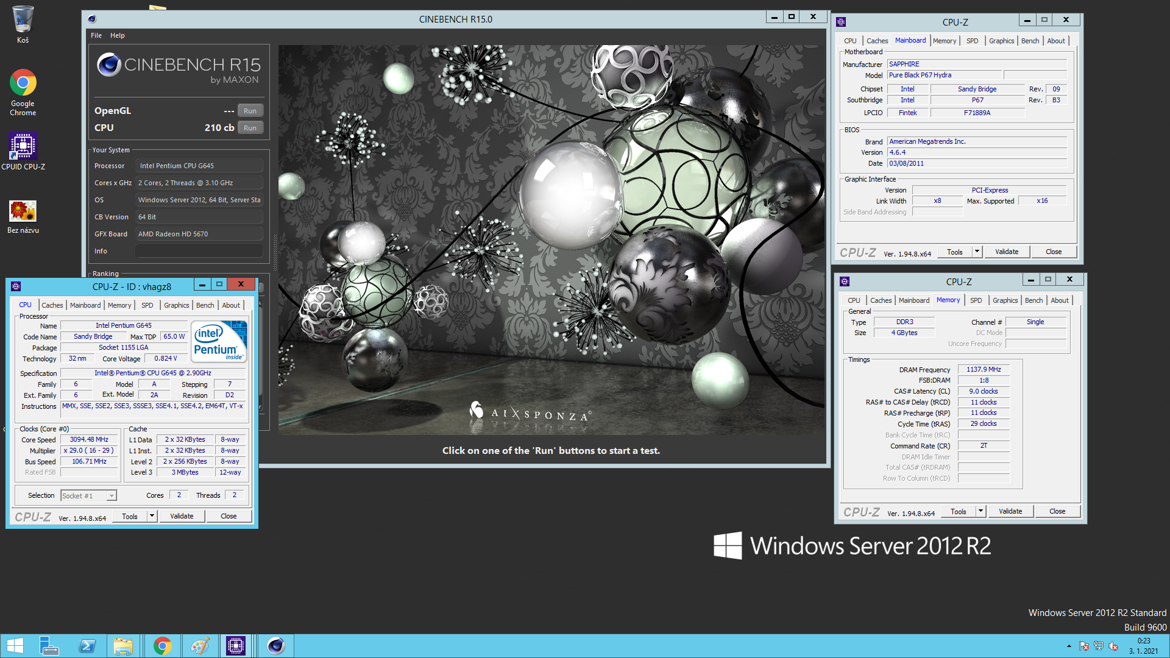Click the motherboard model 'Pure Black P67 Hydra'
Screen dimensions: 1170x658
[944, 75]
